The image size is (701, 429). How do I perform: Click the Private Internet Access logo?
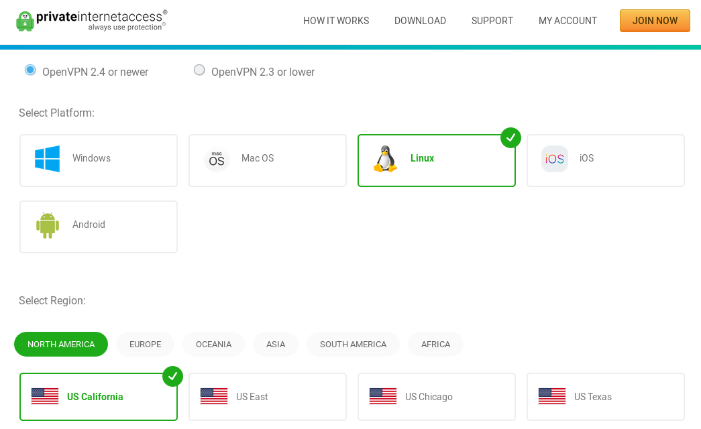click(91, 20)
